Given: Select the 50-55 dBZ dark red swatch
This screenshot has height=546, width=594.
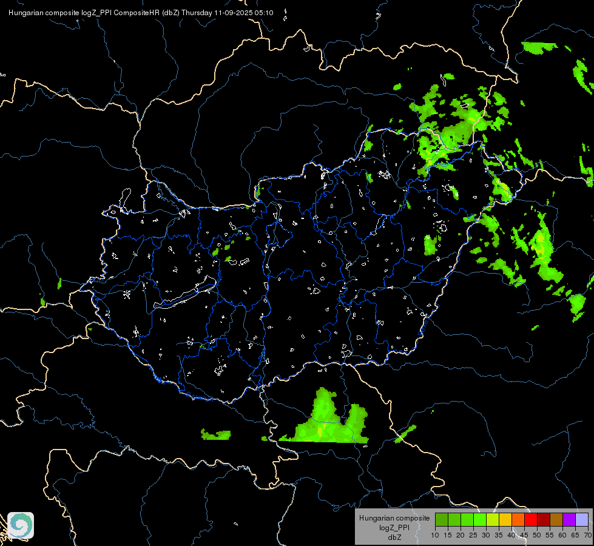Looking at the screenshot, I should pyautogui.click(x=544, y=519).
